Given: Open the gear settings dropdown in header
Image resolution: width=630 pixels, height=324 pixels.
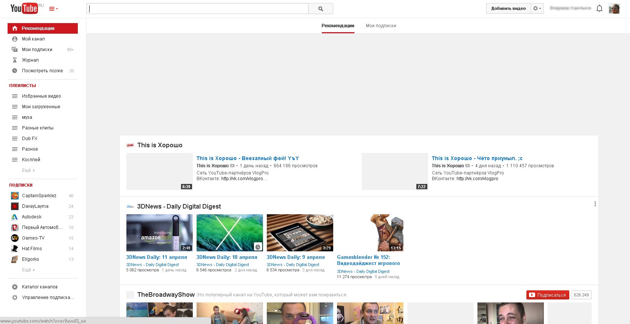Looking at the screenshot, I should coord(537,8).
